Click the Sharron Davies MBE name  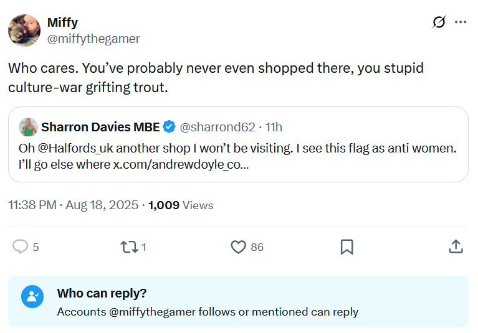[100, 127]
